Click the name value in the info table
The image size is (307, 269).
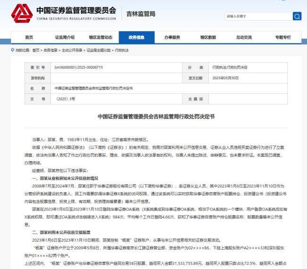click(x=94, y=88)
